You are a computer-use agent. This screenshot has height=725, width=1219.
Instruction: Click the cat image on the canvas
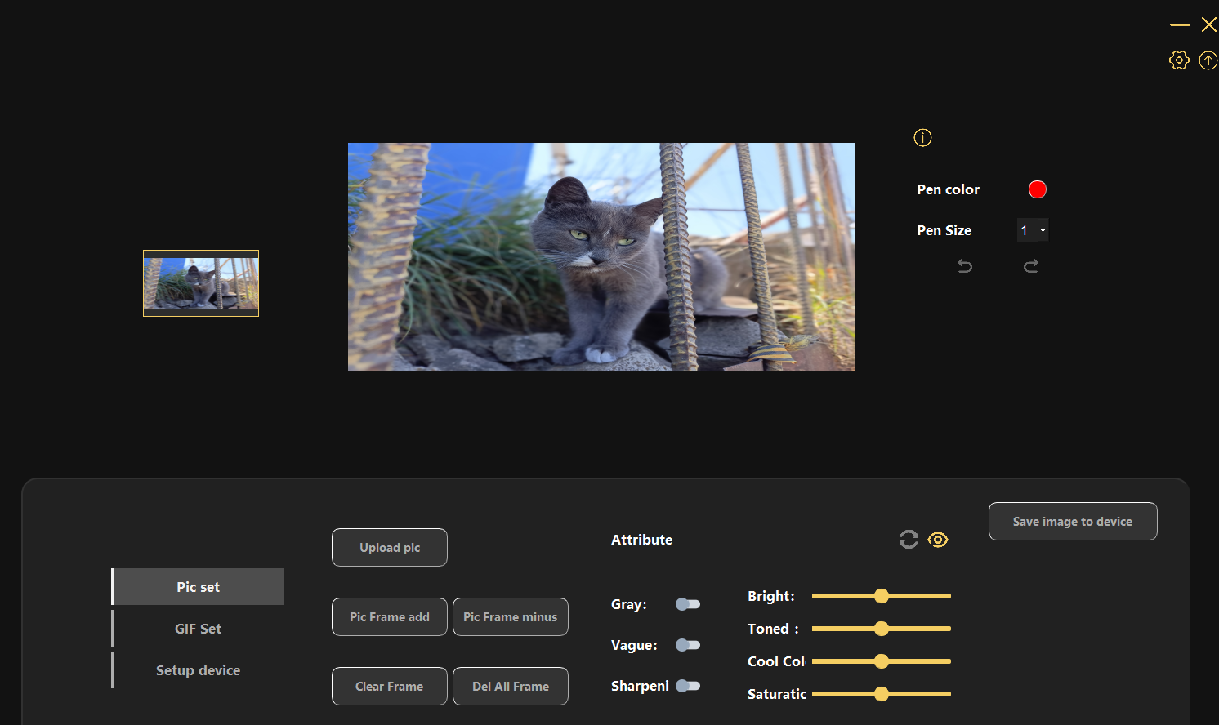pos(601,257)
